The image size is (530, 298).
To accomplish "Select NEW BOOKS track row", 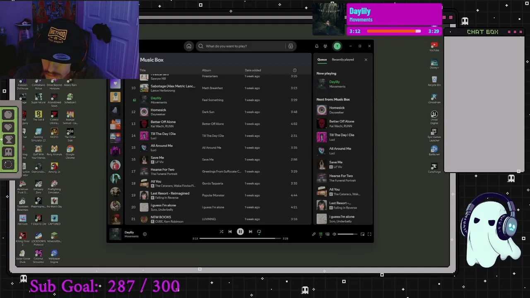I will pos(217,219).
